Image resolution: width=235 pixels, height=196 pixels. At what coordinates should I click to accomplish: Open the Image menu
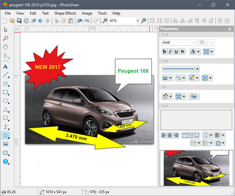87,13
